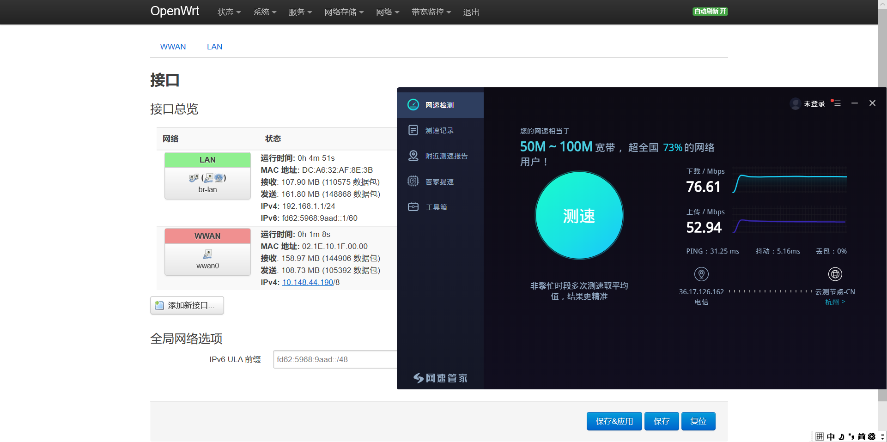The height and width of the screenshot is (442, 887).
Task: Toggle the IME punctuation mode icon
Action: 851,436
